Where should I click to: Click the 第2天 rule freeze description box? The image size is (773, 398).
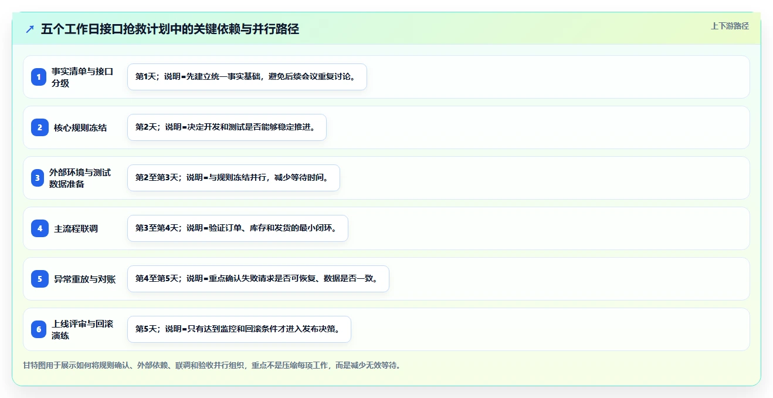[x=226, y=127]
